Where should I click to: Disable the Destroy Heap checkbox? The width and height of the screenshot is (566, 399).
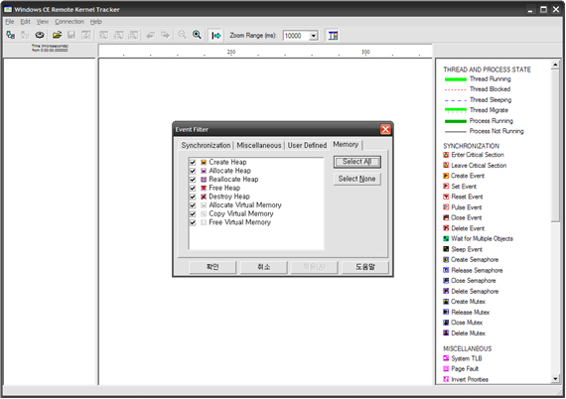coord(193,197)
